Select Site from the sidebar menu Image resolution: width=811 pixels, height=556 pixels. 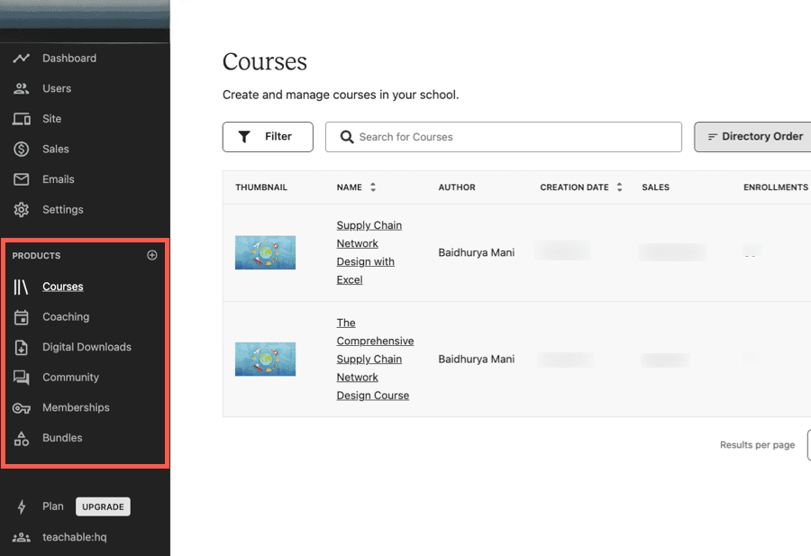coord(52,119)
